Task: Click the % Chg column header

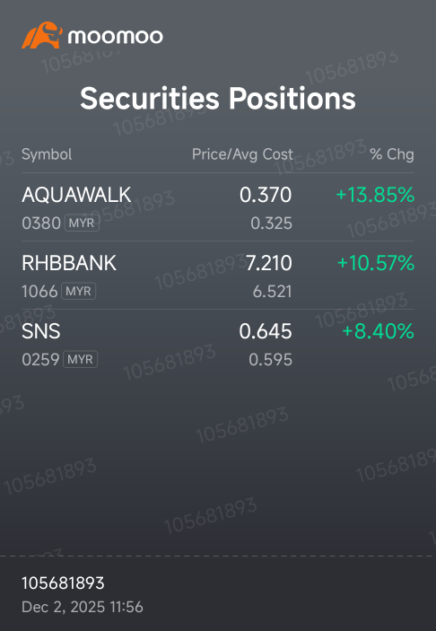Action: tap(392, 154)
